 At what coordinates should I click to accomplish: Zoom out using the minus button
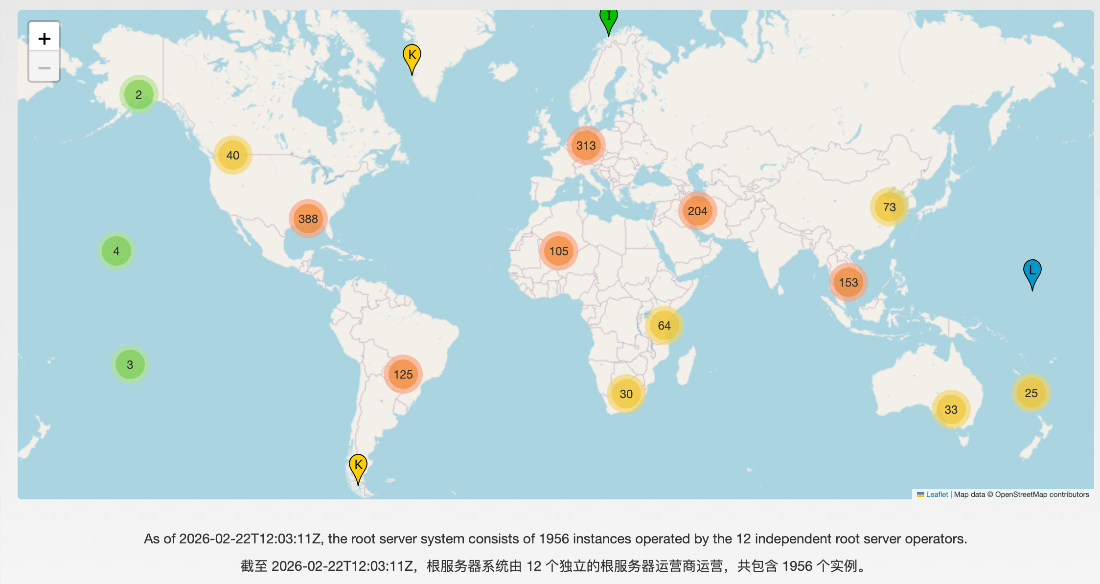click(x=44, y=68)
